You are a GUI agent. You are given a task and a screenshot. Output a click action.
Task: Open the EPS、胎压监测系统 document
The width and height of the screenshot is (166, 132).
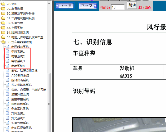tap(24, 71)
